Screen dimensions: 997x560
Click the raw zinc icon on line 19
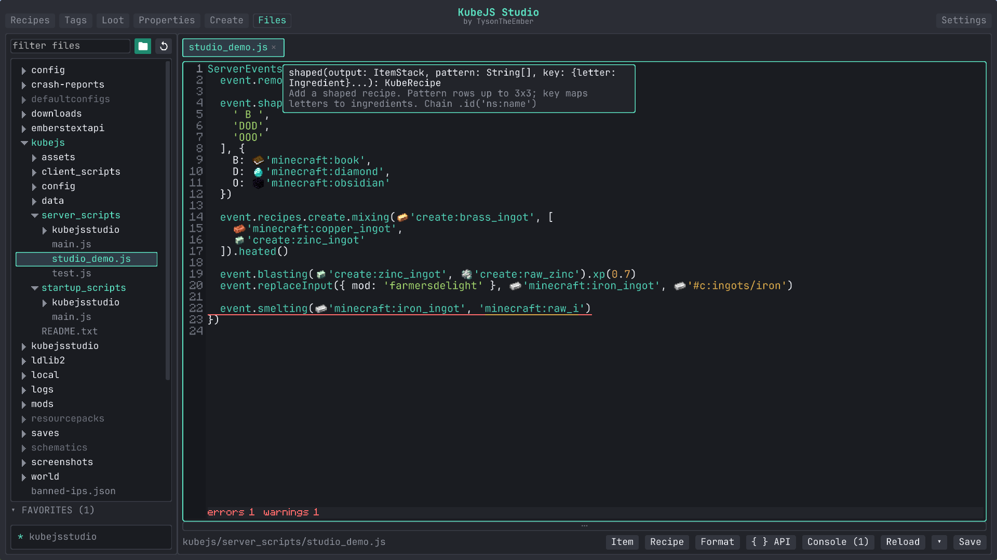(467, 274)
